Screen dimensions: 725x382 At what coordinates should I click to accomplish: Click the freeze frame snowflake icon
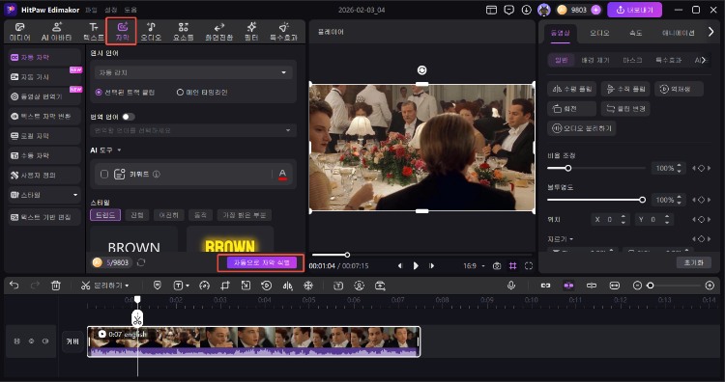coord(308,286)
